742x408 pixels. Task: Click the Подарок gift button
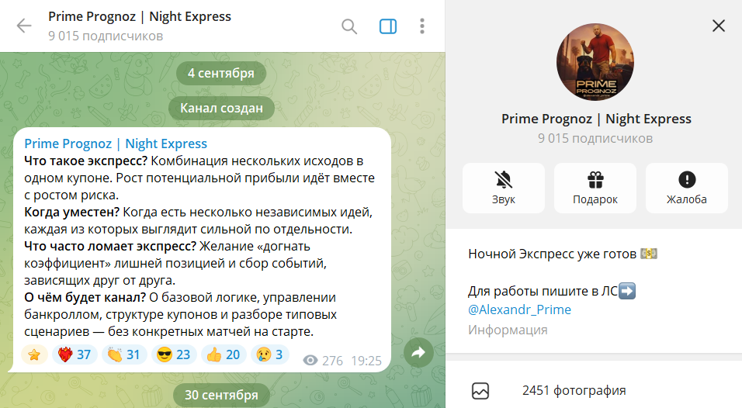[595, 188]
